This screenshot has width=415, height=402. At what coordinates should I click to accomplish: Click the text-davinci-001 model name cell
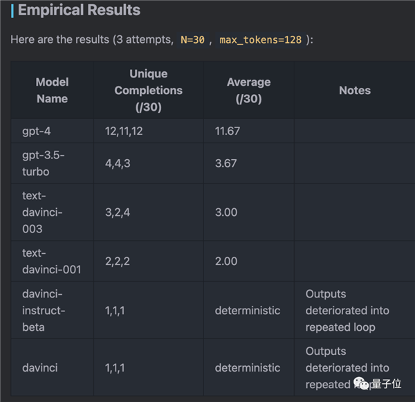51,261
